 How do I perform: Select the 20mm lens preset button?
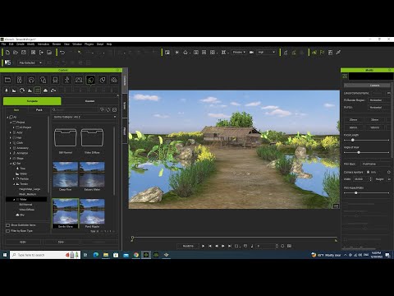click(353, 120)
